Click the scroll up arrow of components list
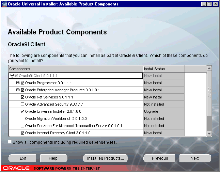The image size is (220, 172). coord(209,68)
